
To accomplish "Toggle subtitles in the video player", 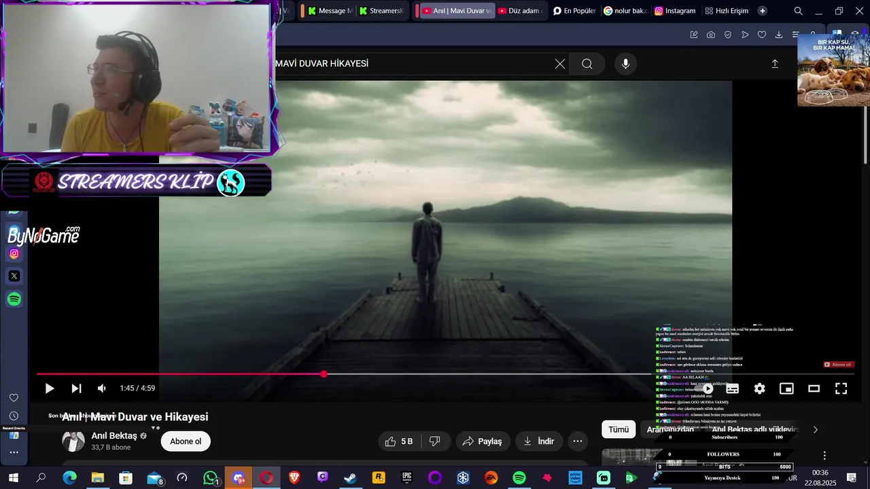I will click(732, 388).
